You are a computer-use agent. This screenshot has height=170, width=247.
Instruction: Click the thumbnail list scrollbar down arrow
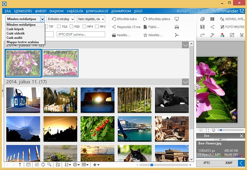(191, 159)
